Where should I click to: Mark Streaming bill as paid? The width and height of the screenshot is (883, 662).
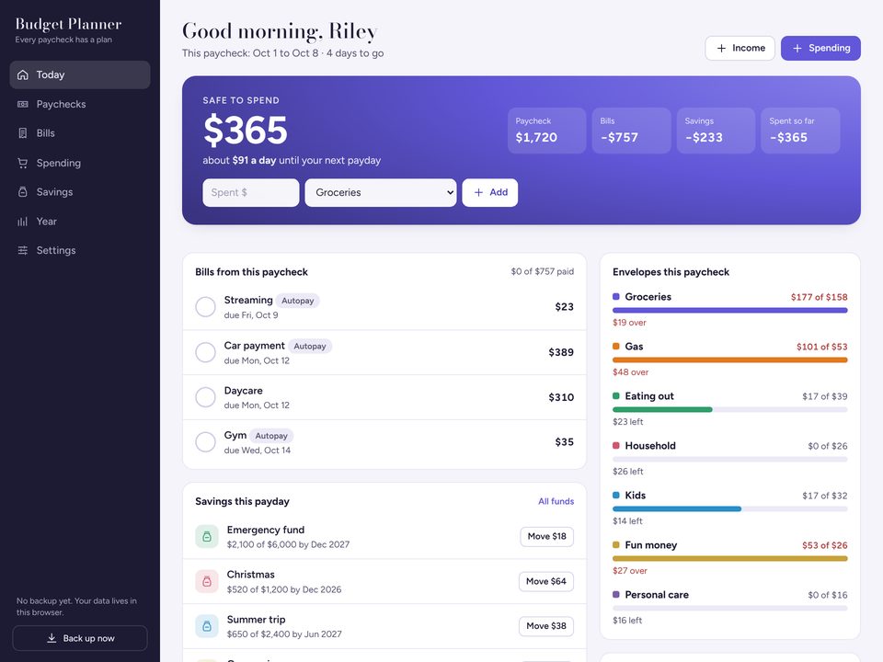pos(205,307)
